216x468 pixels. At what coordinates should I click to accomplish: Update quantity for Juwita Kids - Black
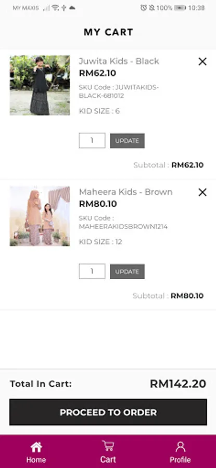pos(128,140)
